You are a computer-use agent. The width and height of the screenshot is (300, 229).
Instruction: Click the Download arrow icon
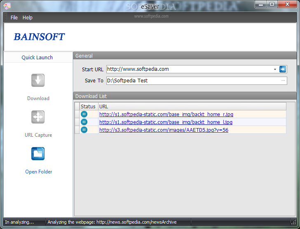pyautogui.click(x=38, y=80)
